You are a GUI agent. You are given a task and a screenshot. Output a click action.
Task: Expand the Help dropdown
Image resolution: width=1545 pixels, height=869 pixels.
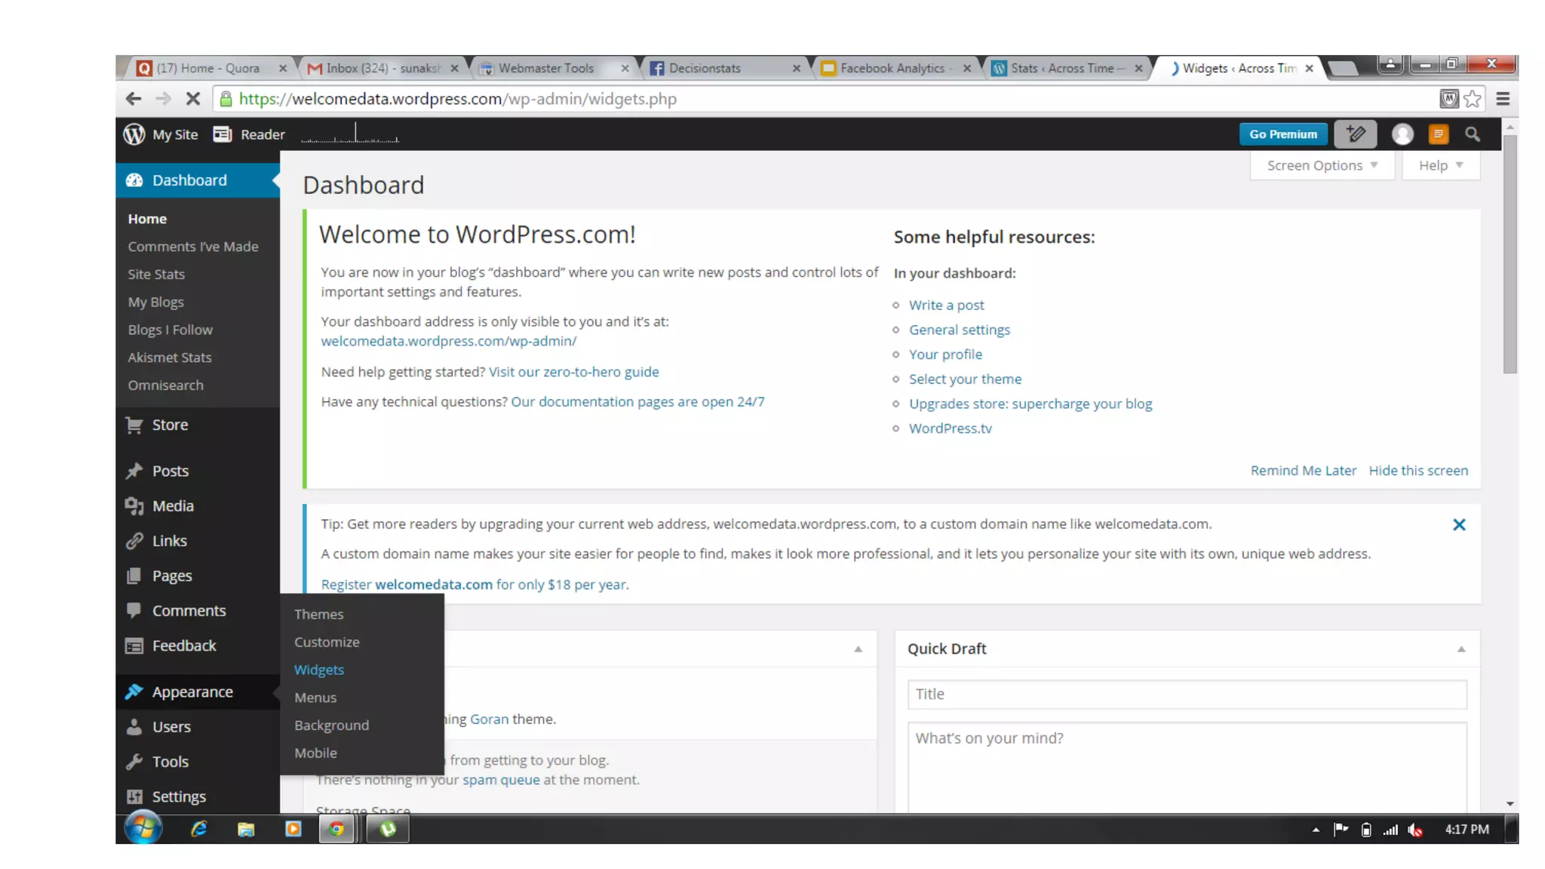point(1440,165)
